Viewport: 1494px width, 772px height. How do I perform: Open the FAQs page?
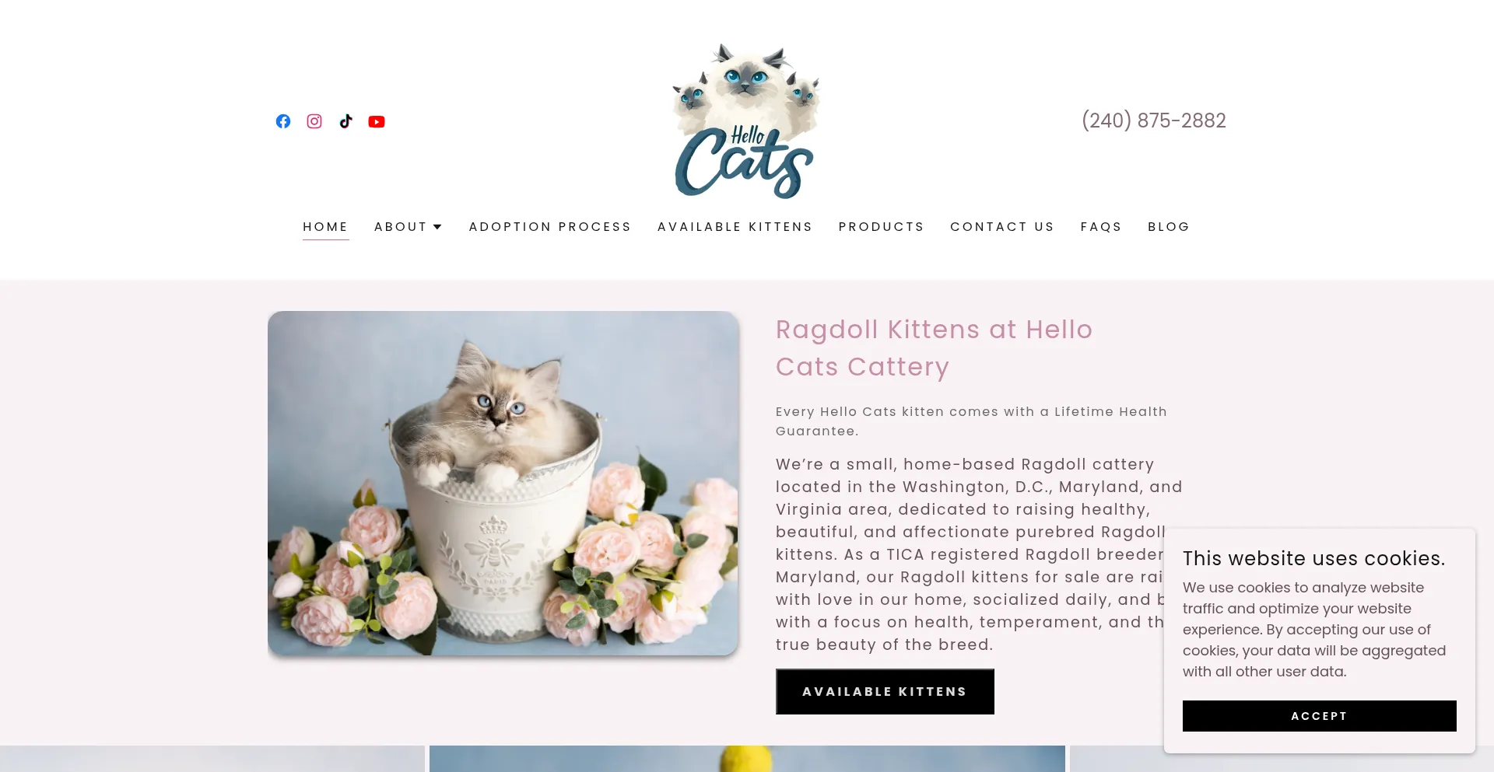(1101, 227)
